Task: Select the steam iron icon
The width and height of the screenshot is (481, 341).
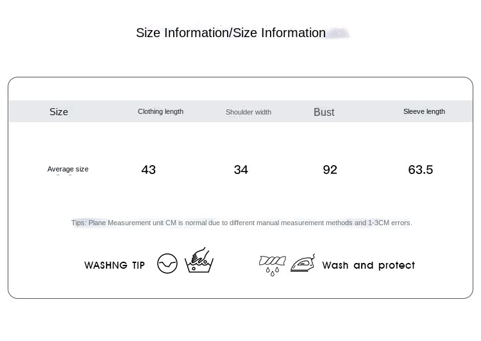Action: (303, 264)
